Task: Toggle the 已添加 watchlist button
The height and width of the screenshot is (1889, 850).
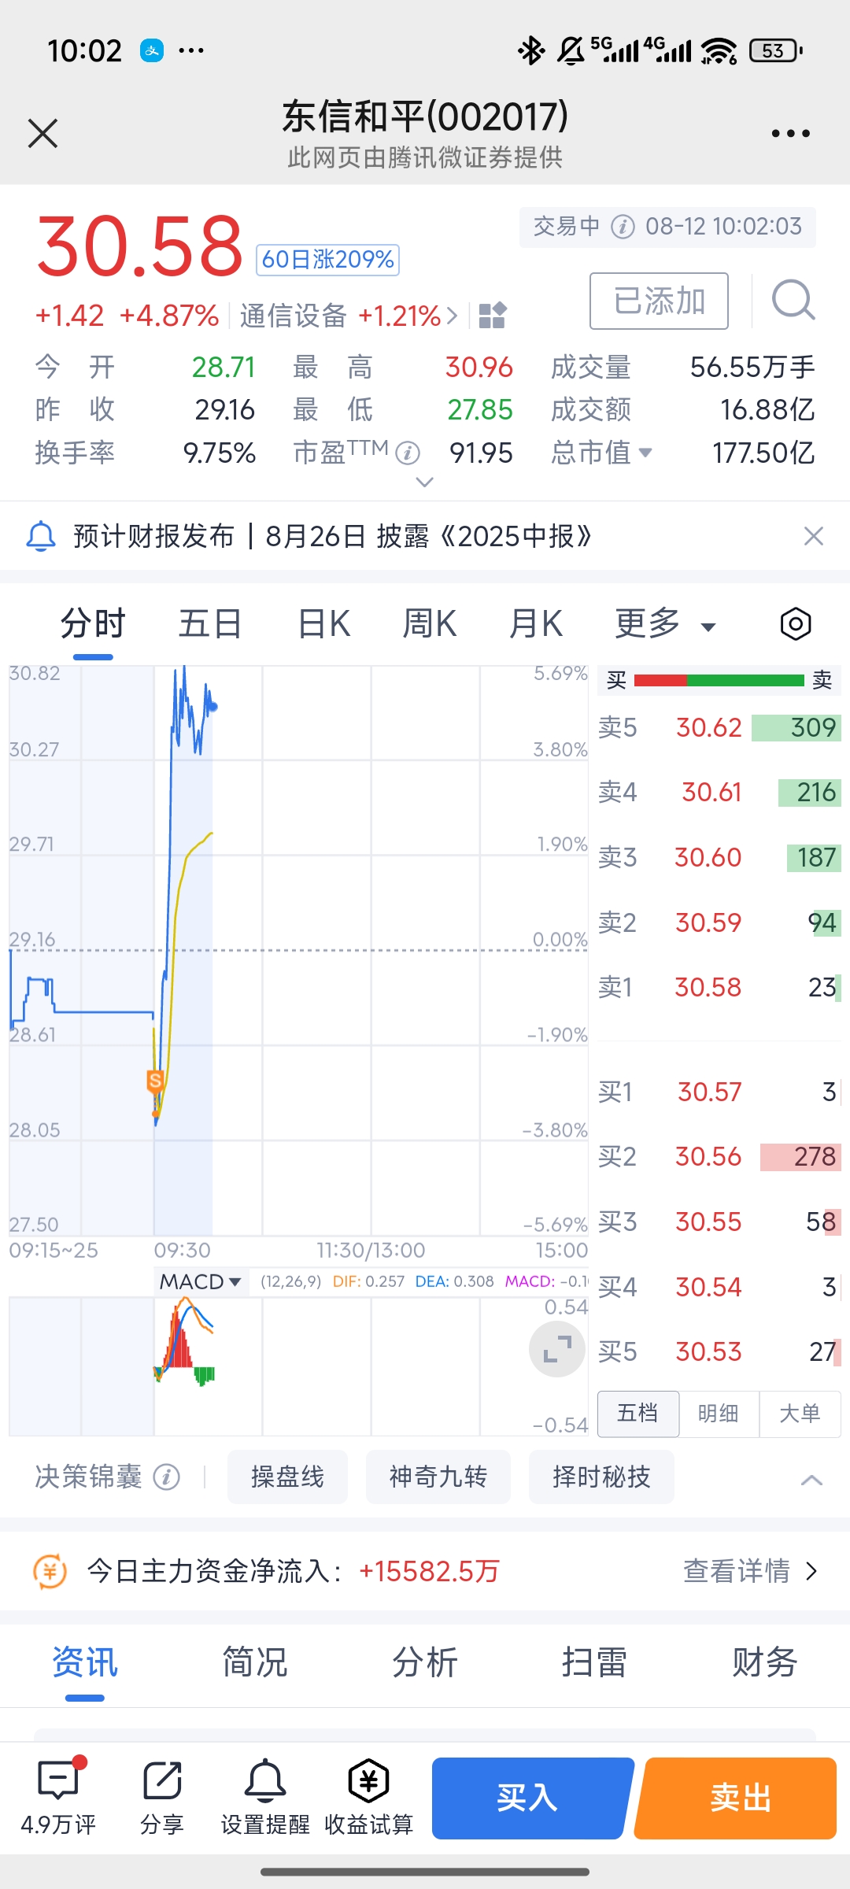Action: [x=659, y=301]
